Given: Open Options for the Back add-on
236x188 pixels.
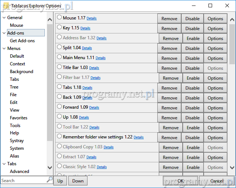Looking at the screenshot, I should click(215, 98).
